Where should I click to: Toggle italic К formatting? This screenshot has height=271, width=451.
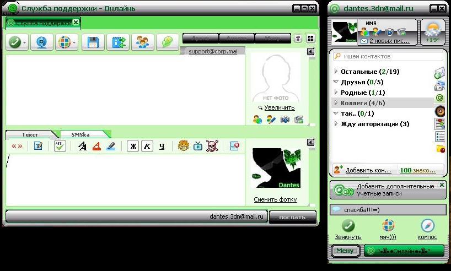tap(147, 146)
